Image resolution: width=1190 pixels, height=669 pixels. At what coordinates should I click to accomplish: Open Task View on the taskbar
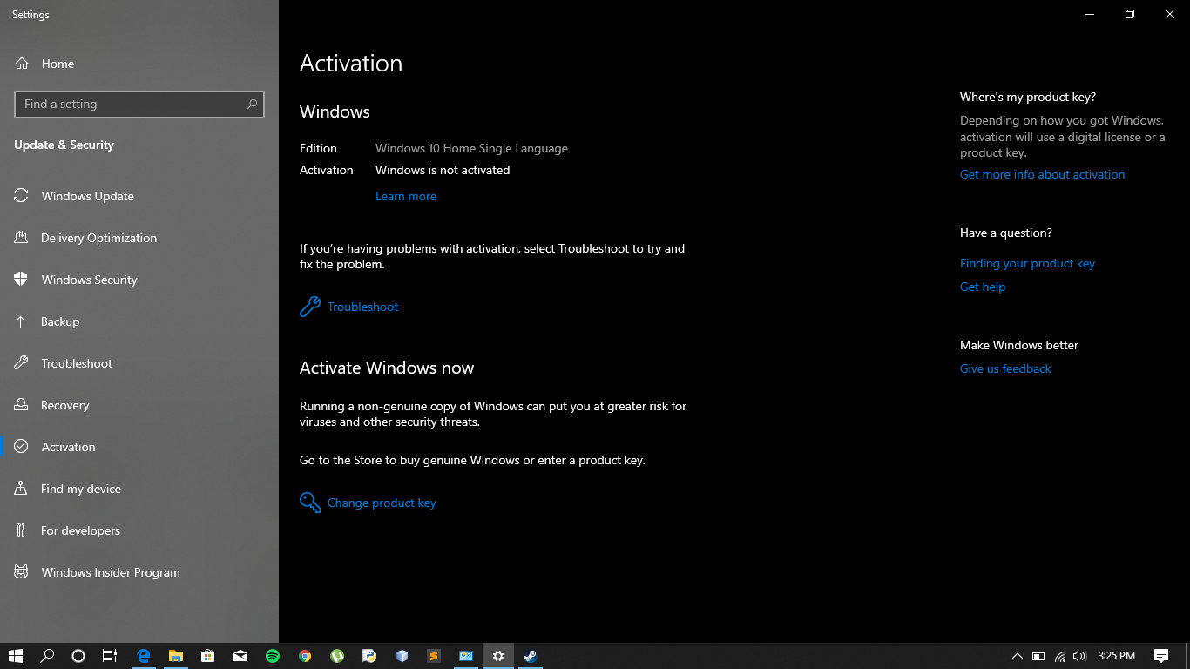click(x=110, y=656)
